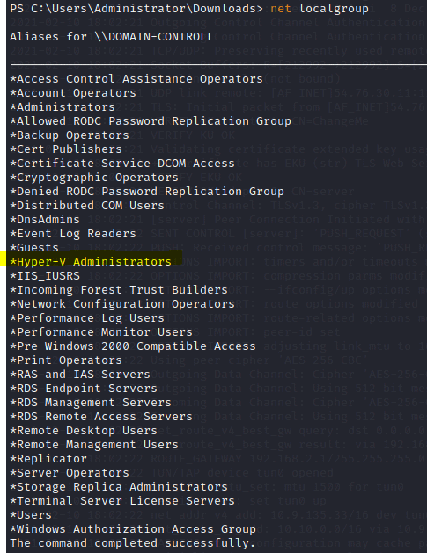The image size is (427, 553).
Task: Select the '*IIS_IUSRS' entry
Action: [45, 276]
